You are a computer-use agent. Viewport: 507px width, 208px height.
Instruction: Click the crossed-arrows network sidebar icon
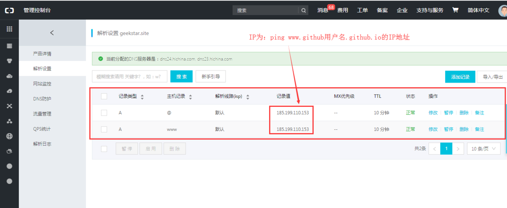click(9, 106)
